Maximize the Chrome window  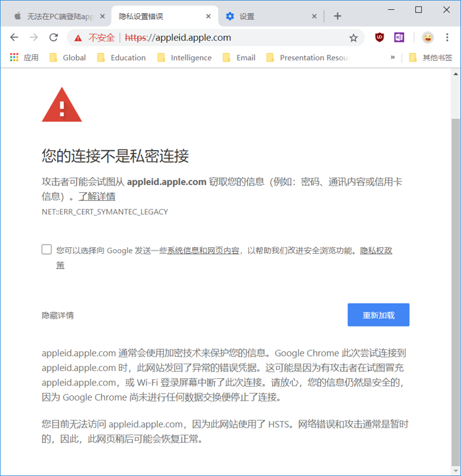tap(419, 10)
